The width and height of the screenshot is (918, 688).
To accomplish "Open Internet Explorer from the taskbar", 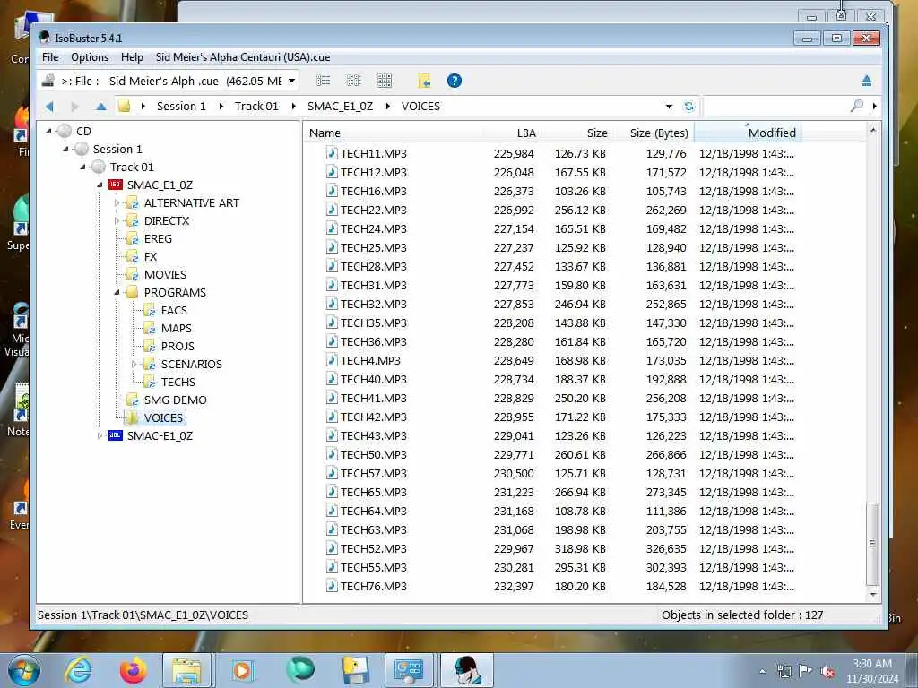I will coord(79,670).
